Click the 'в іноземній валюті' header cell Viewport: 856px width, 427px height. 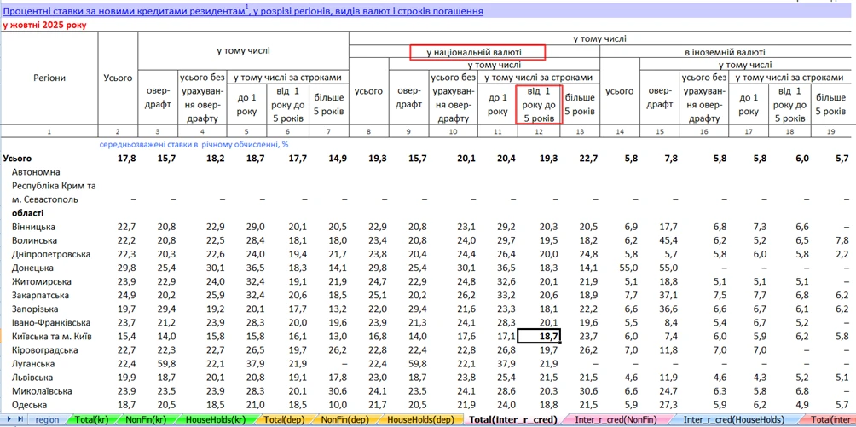[725, 53]
